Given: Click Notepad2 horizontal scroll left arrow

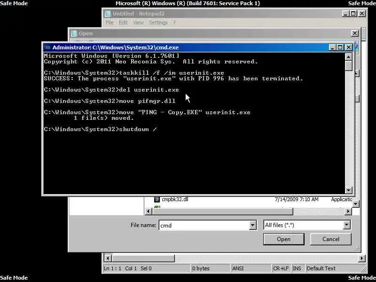Looking at the screenshot, I should 108,258.
